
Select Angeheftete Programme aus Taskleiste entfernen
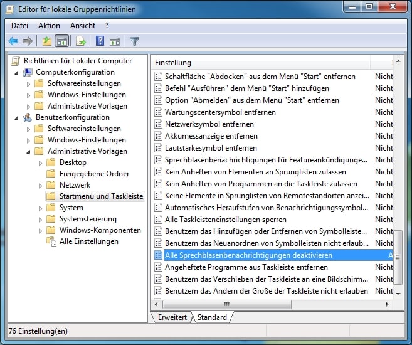click(x=246, y=267)
